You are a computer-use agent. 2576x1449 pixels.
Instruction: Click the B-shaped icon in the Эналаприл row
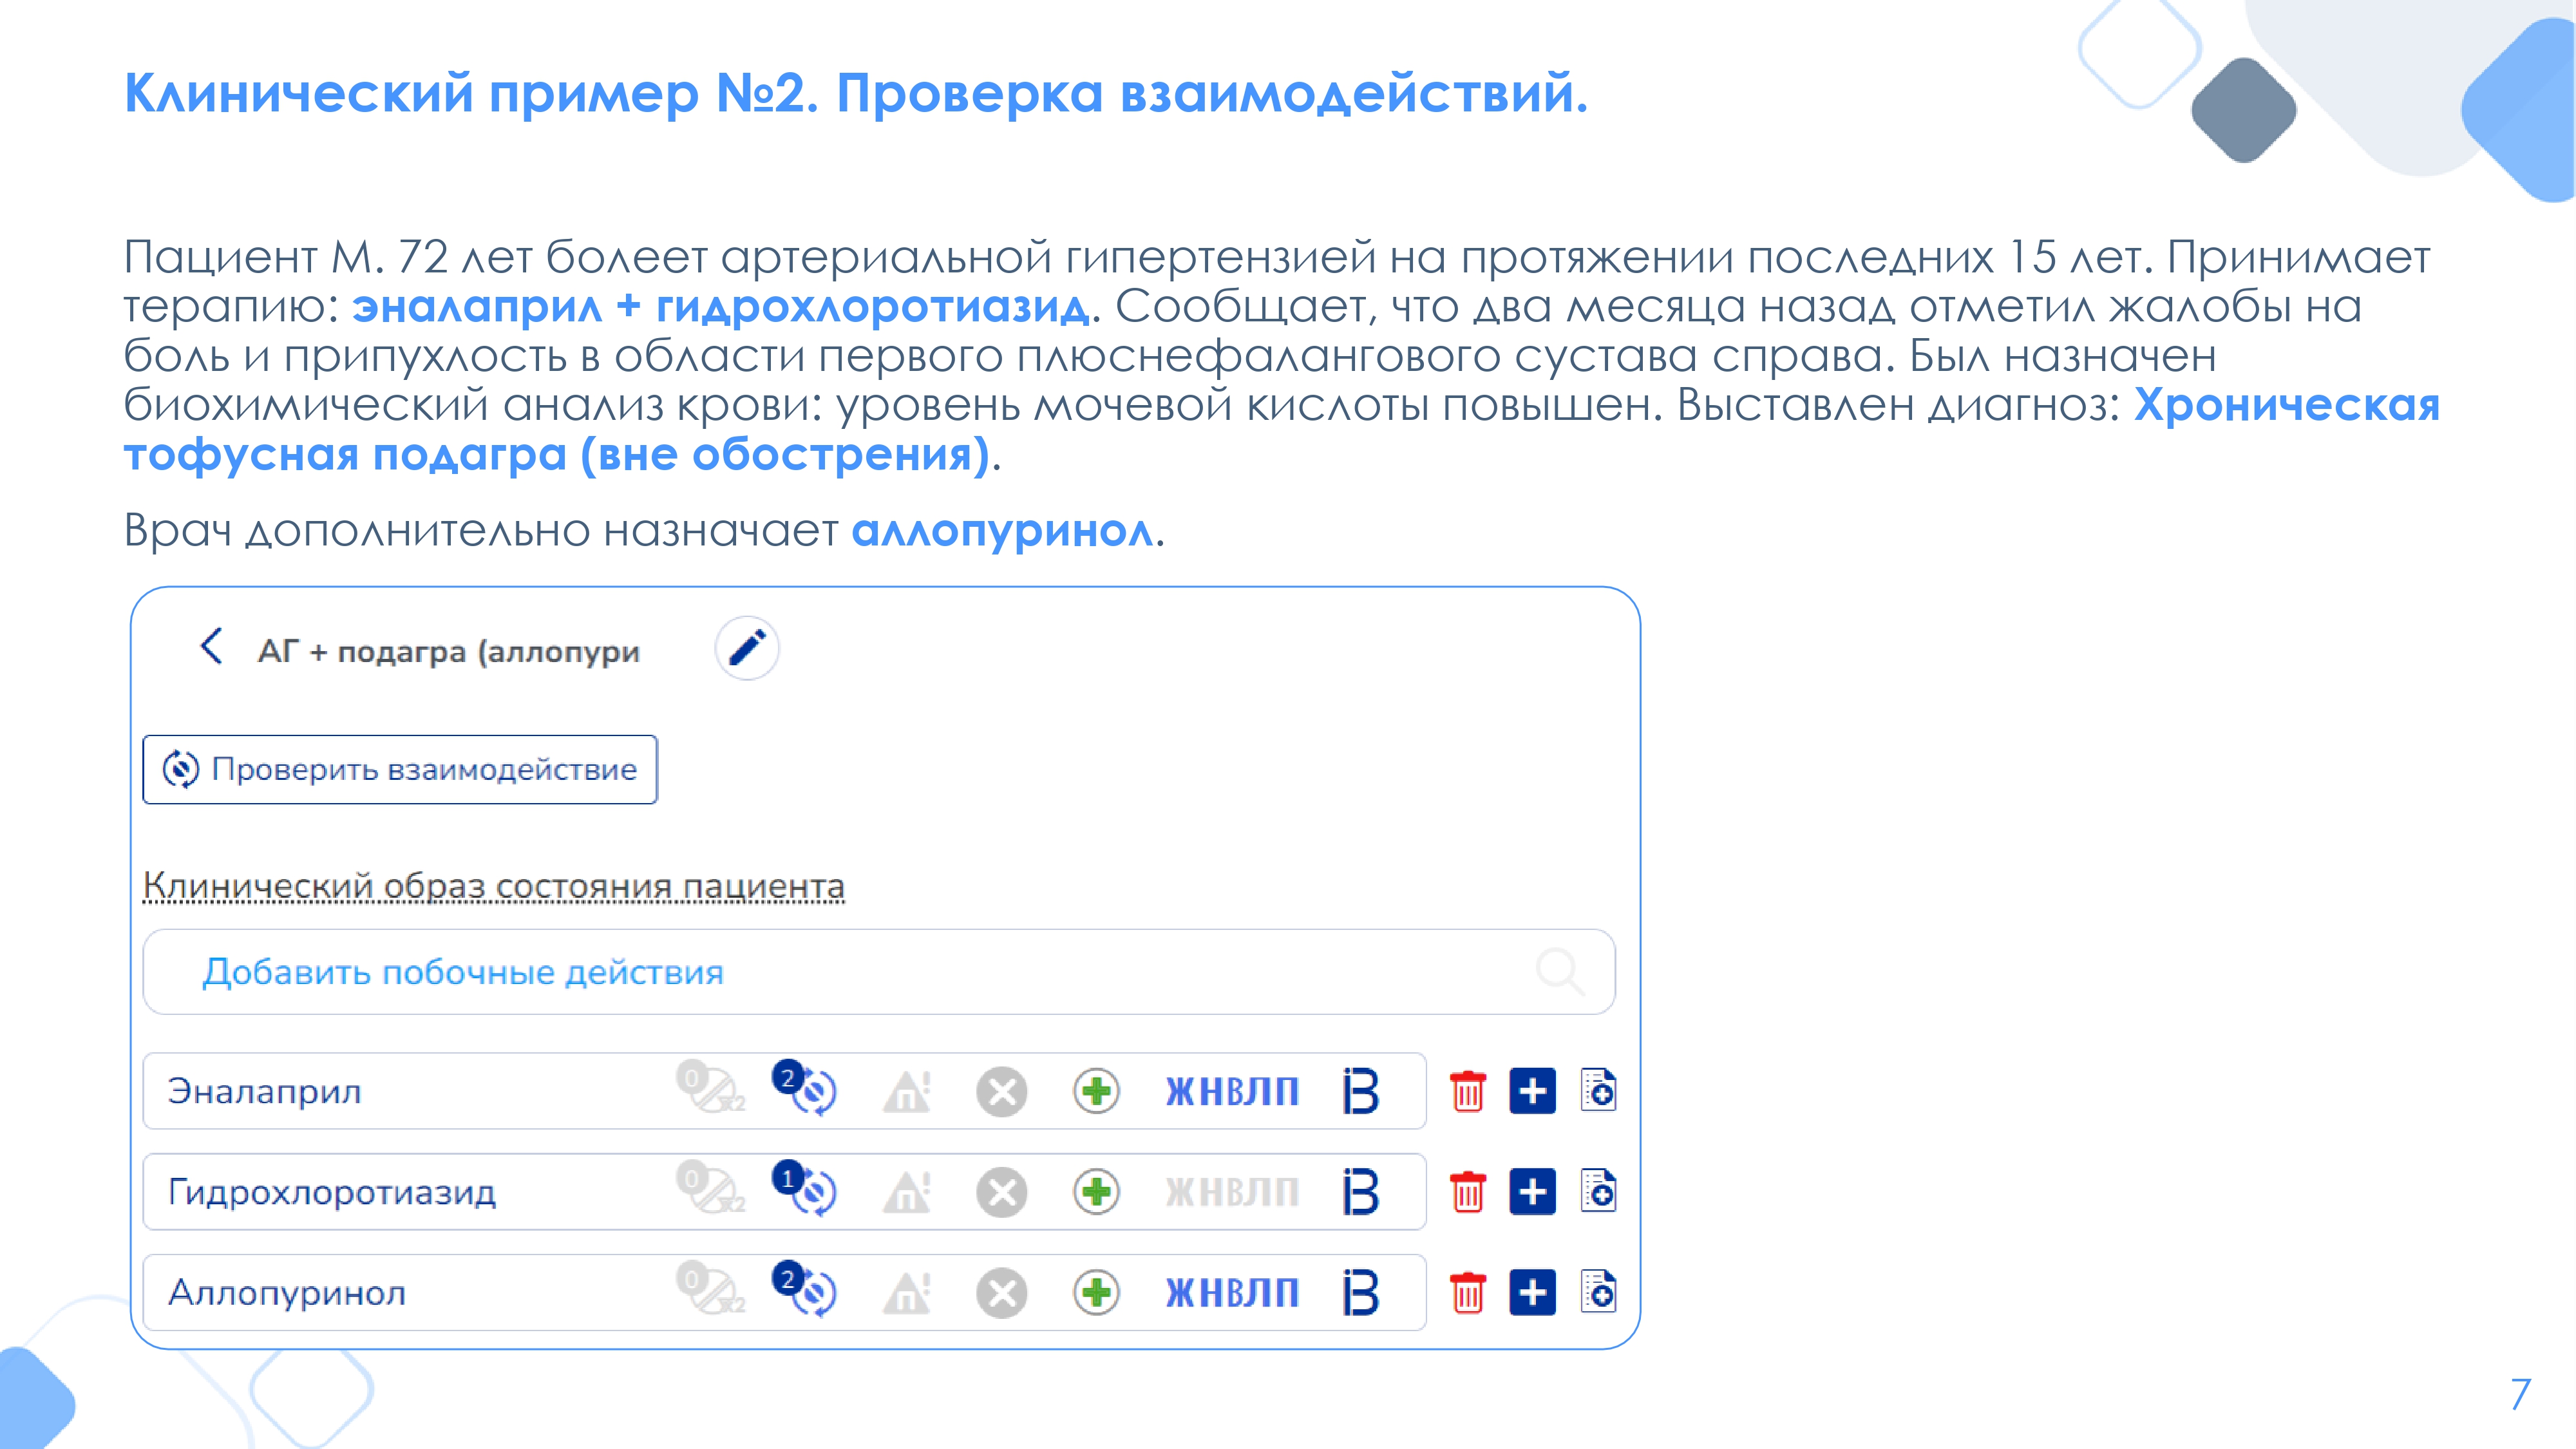[x=1360, y=1091]
